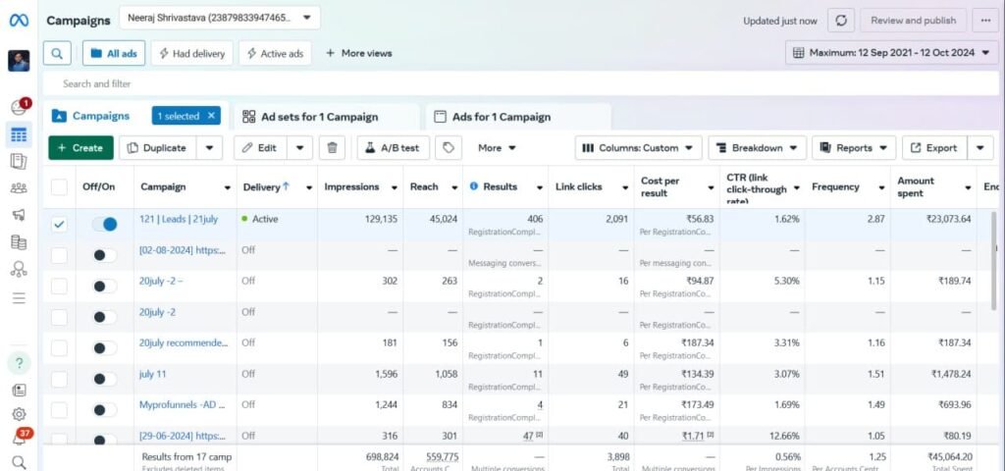
Task: Check the select-all checkbox in table header
Action: point(60,187)
